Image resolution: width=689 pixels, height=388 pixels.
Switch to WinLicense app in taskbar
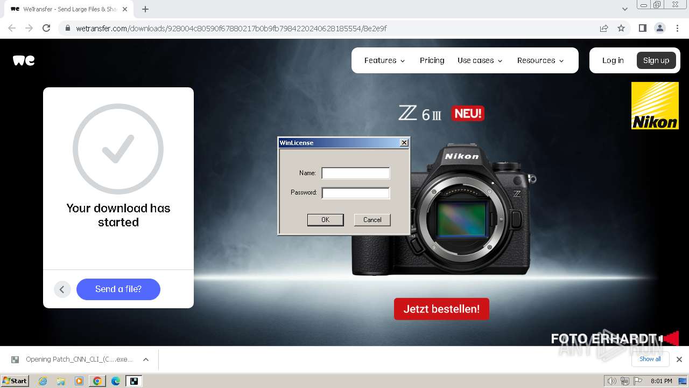134,381
